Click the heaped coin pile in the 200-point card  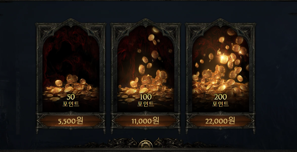220,83
